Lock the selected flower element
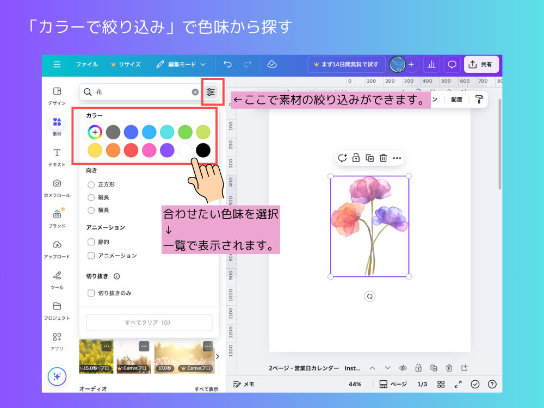 pos(356,158)
